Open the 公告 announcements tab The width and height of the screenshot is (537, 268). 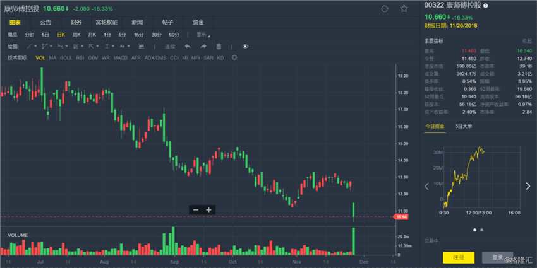45,23
